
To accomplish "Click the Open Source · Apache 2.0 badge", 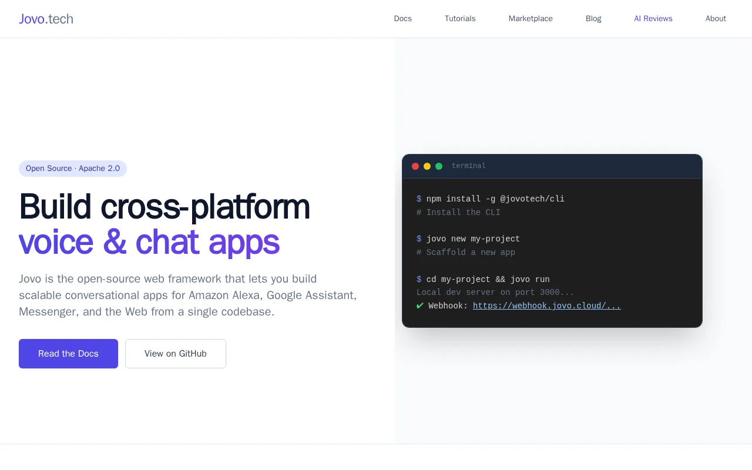I will click(x=73, y=169).
